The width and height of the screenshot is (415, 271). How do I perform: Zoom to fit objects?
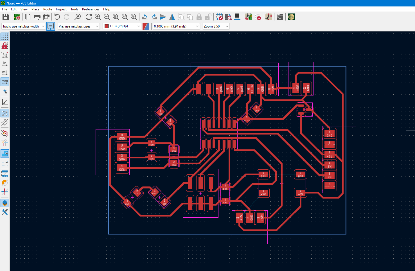pos(125,17)
